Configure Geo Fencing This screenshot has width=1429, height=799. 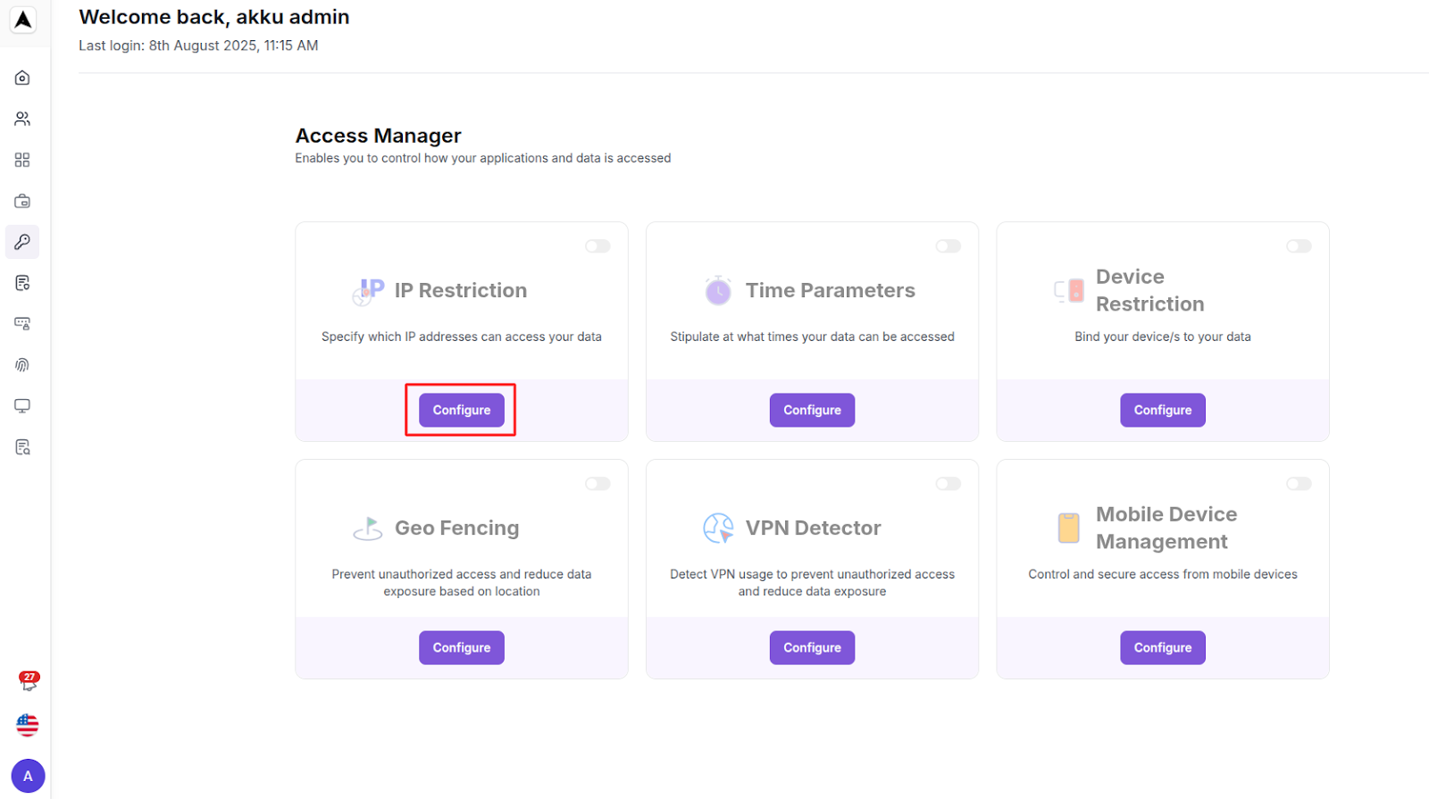click(x=462, y=648)
